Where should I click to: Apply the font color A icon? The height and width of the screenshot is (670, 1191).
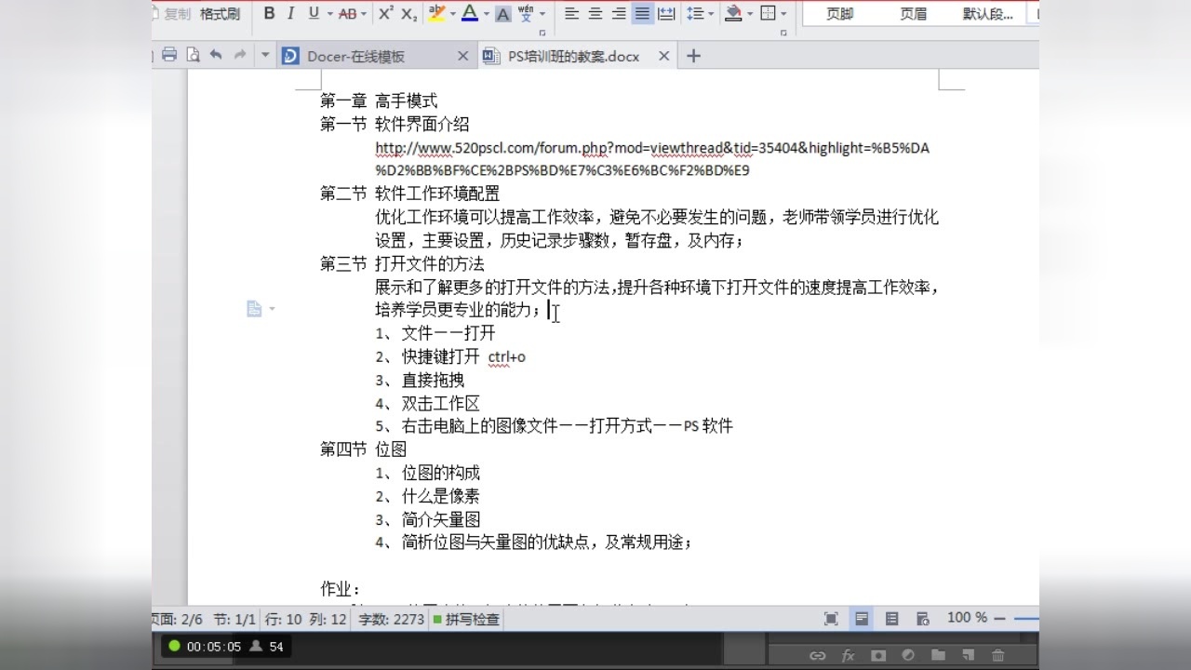[x=469, y=13]
